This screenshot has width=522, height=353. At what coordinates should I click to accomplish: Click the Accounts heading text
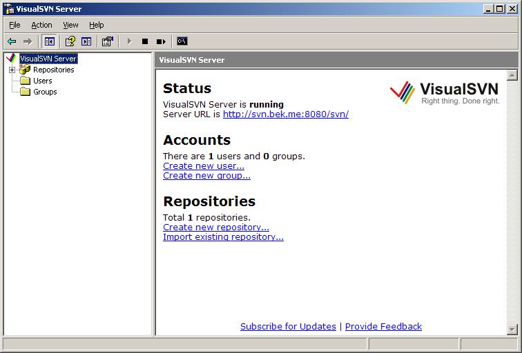pos(197,140)
